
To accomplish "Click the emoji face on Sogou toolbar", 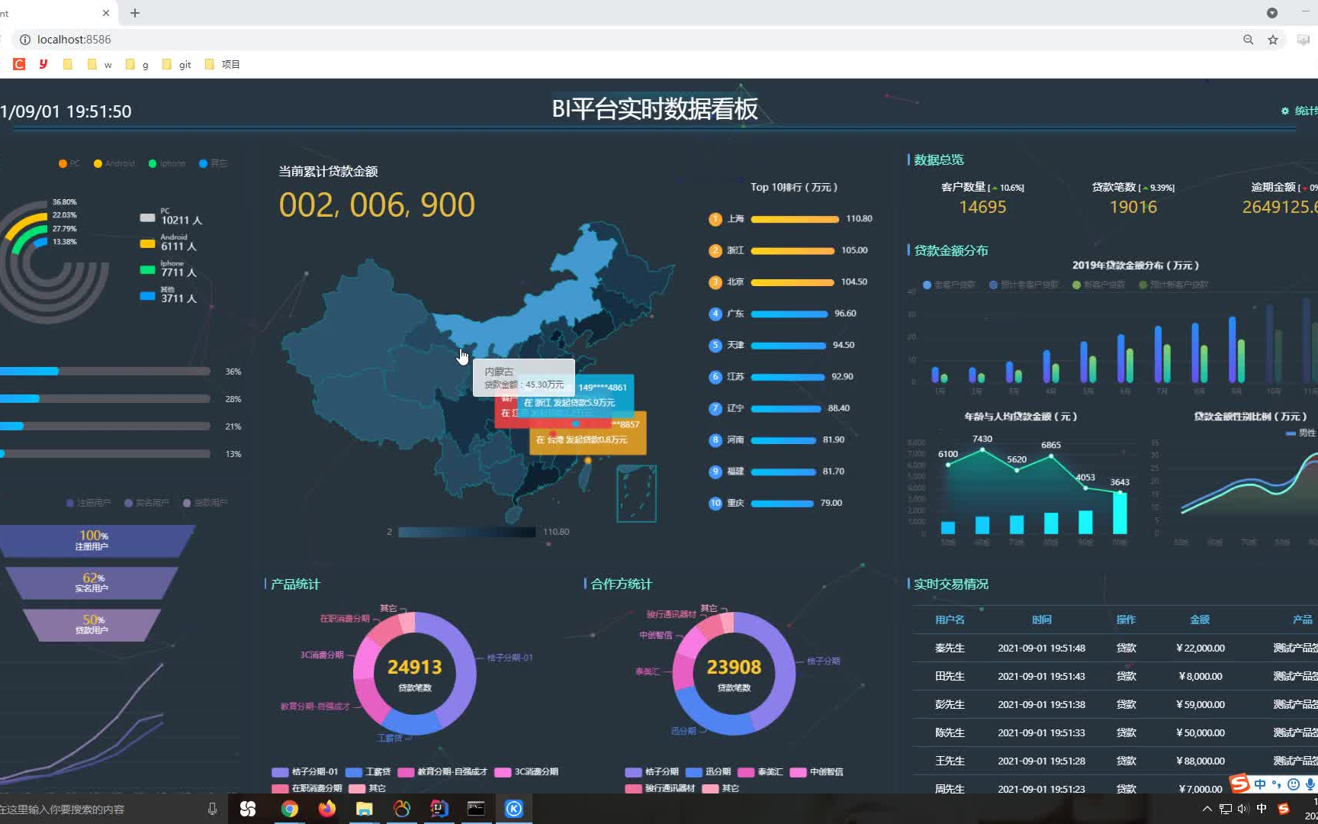I will 1294,784.
